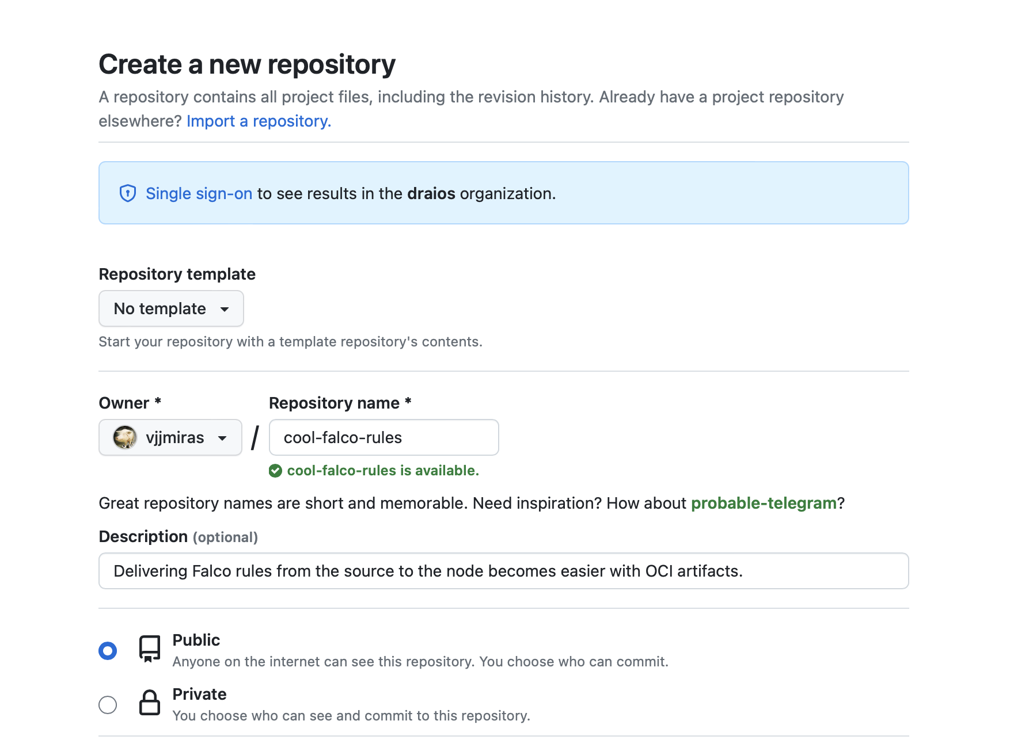Click the repository name input field
Image resolution: width=1010 pixels, height=755 pixels.
pyautogui.click(x=384, y=437)
